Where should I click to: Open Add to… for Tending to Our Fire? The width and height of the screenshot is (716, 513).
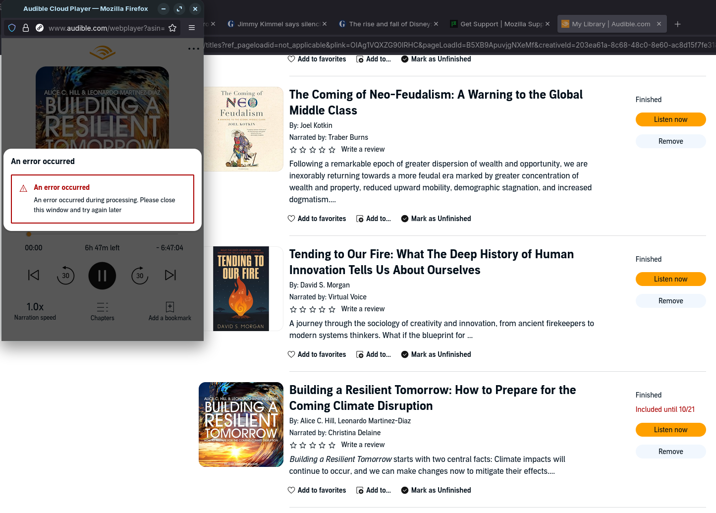click(374, 354)
